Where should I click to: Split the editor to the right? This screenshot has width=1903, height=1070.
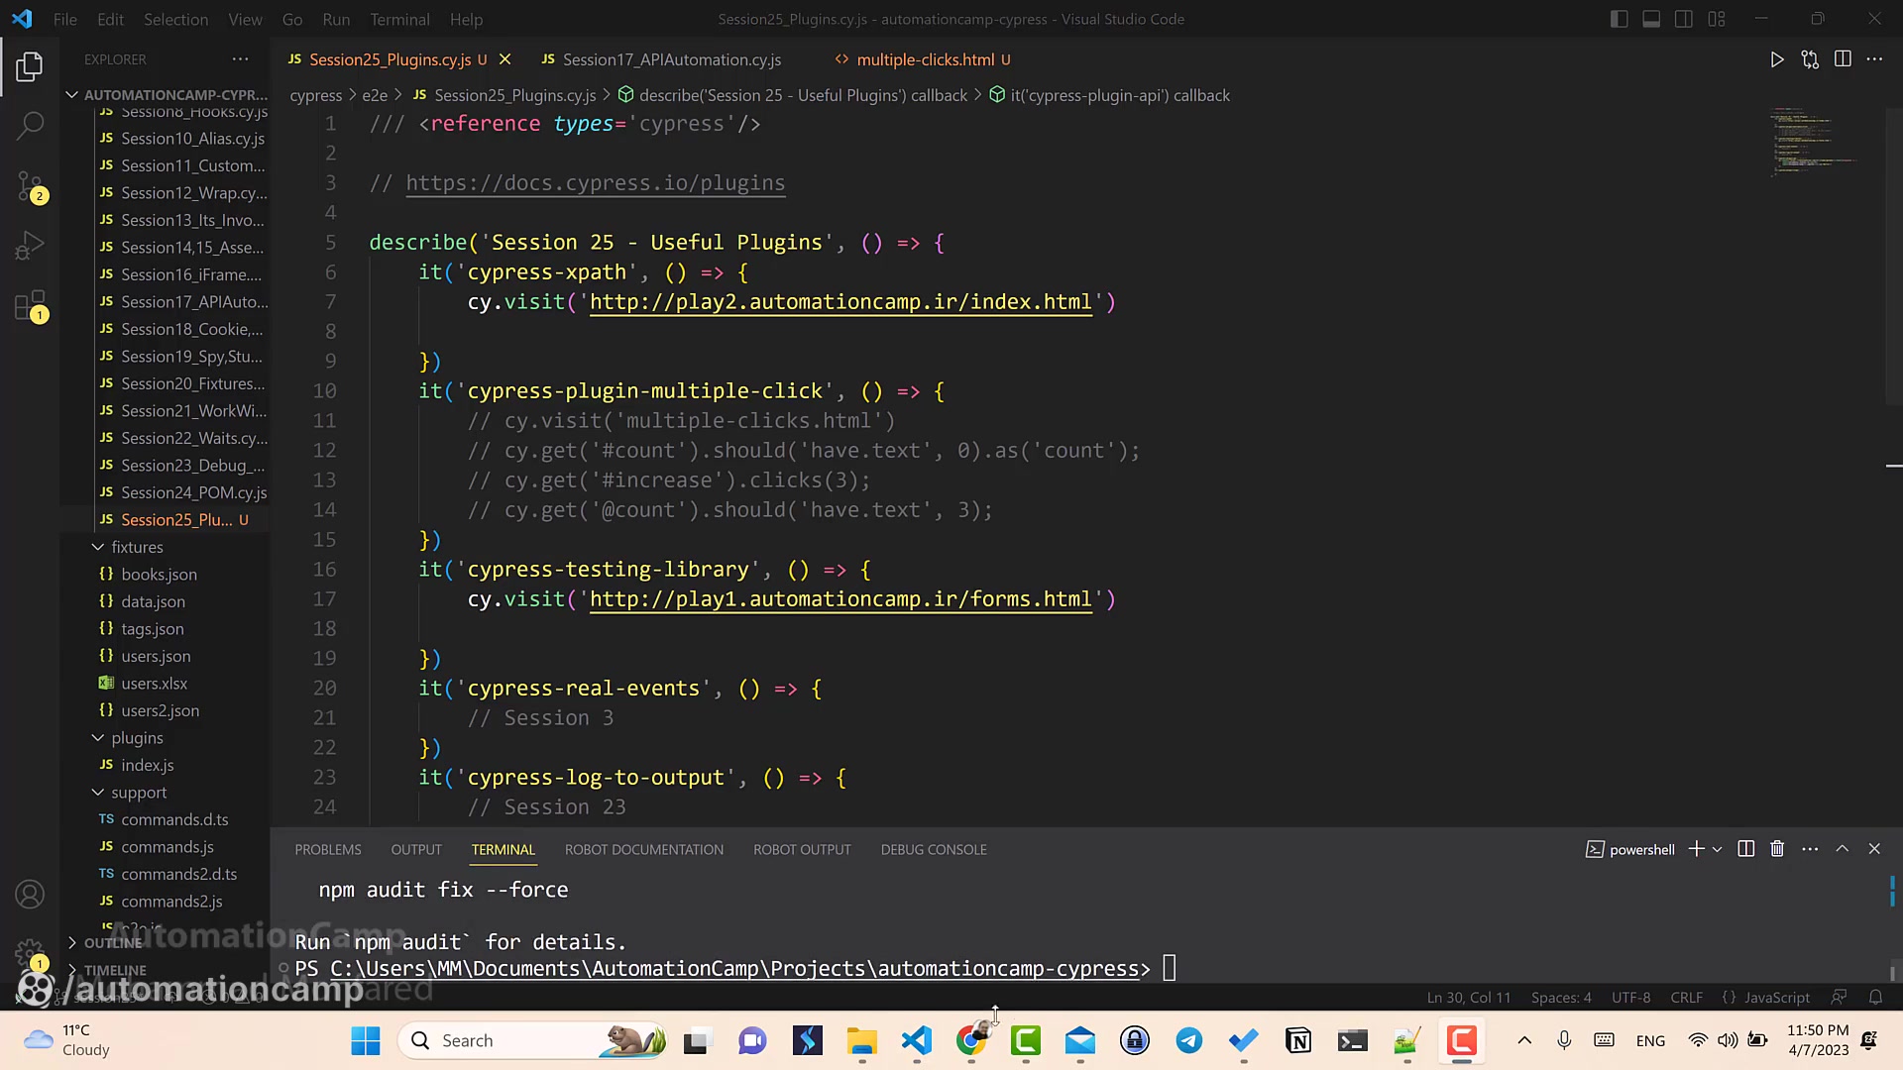pos(1843,59)
